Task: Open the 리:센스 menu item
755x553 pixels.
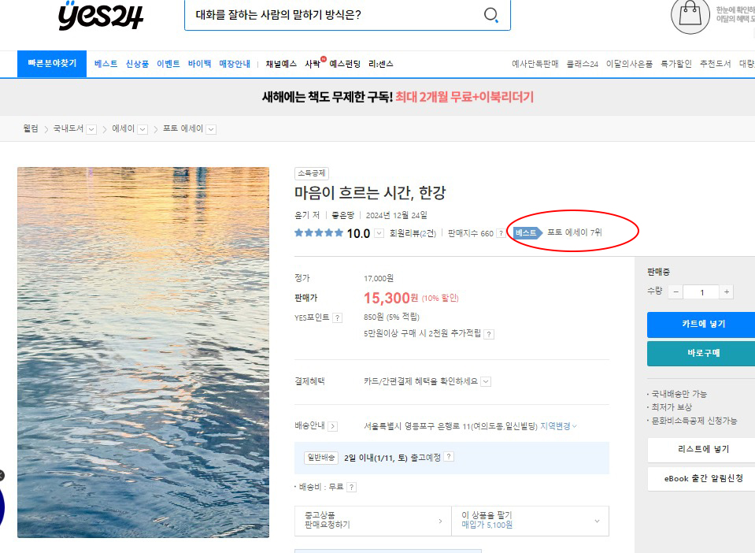Action: (381, 64)
